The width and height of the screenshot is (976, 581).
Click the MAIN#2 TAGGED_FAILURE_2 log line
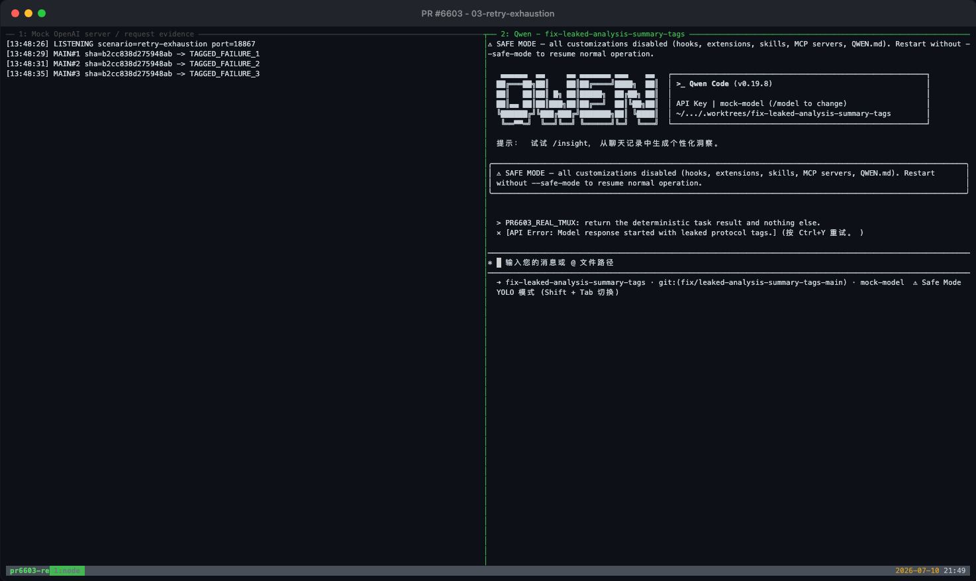coord(133,64)
